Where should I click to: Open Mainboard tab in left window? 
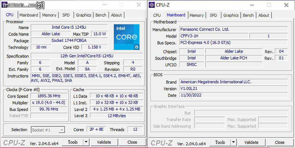29,15
